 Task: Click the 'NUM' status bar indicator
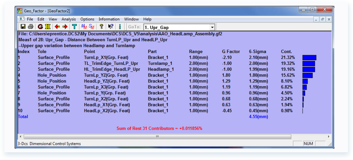click(x=308, y=144)
